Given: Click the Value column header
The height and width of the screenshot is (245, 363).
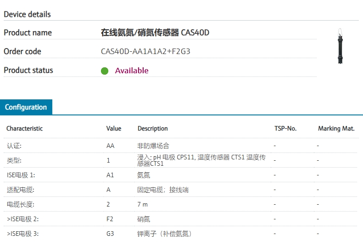Looking at the screenshot, I should (x=114, y=129).
